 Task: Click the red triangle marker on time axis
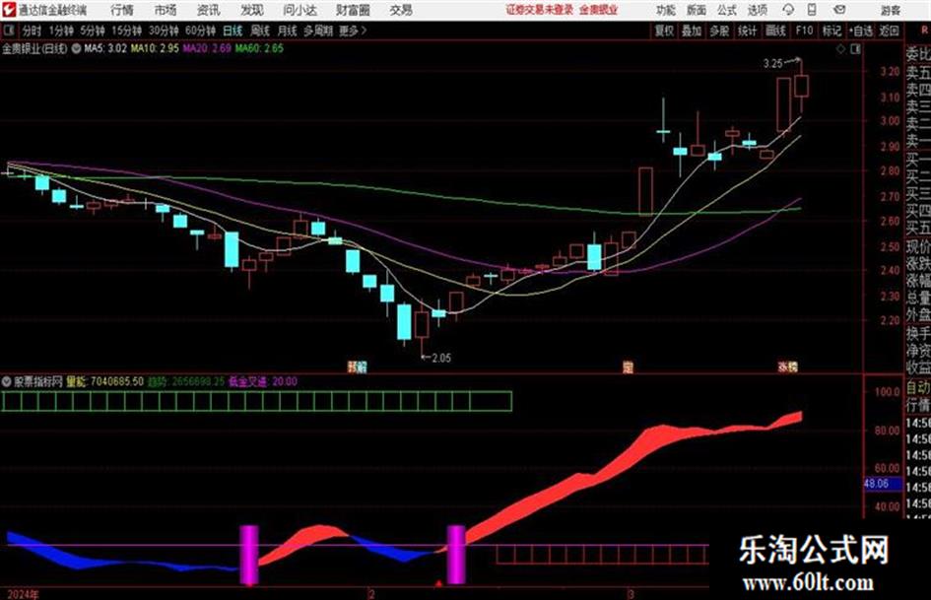(438, 584)
